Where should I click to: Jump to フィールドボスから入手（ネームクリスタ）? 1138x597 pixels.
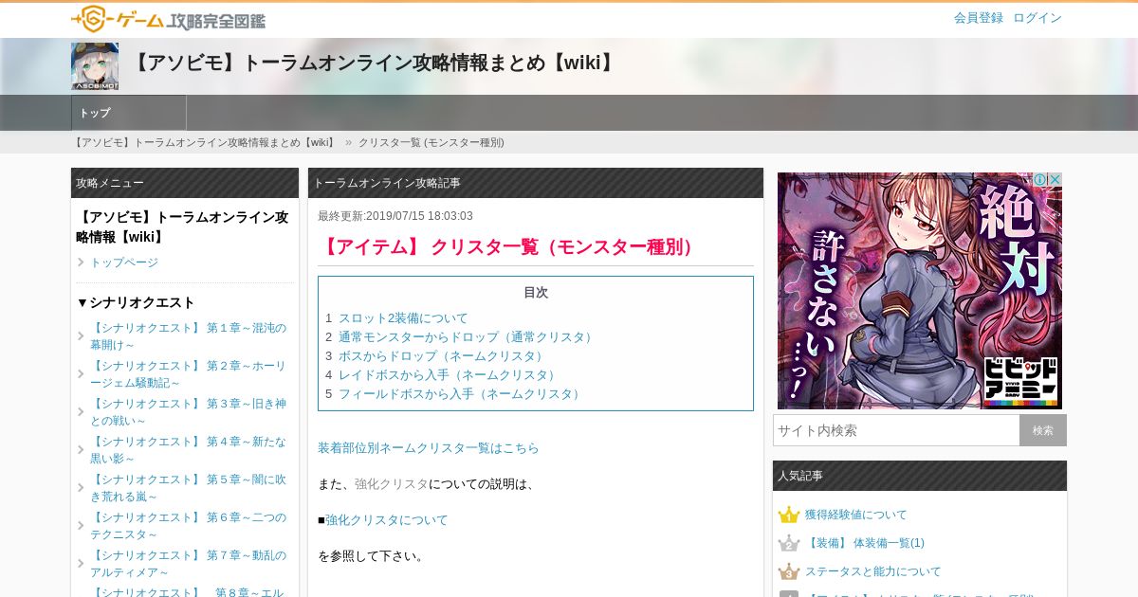tap(462, 394)
